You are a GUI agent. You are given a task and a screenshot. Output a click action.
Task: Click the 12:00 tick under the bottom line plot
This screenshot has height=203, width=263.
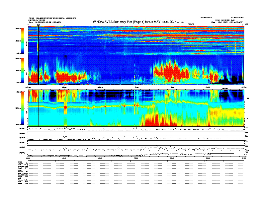[x=136, y=158]
